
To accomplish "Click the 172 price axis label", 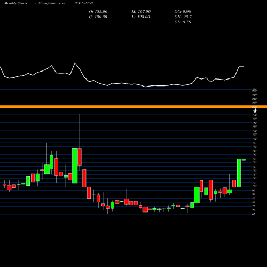I will [x=254, y=131].
